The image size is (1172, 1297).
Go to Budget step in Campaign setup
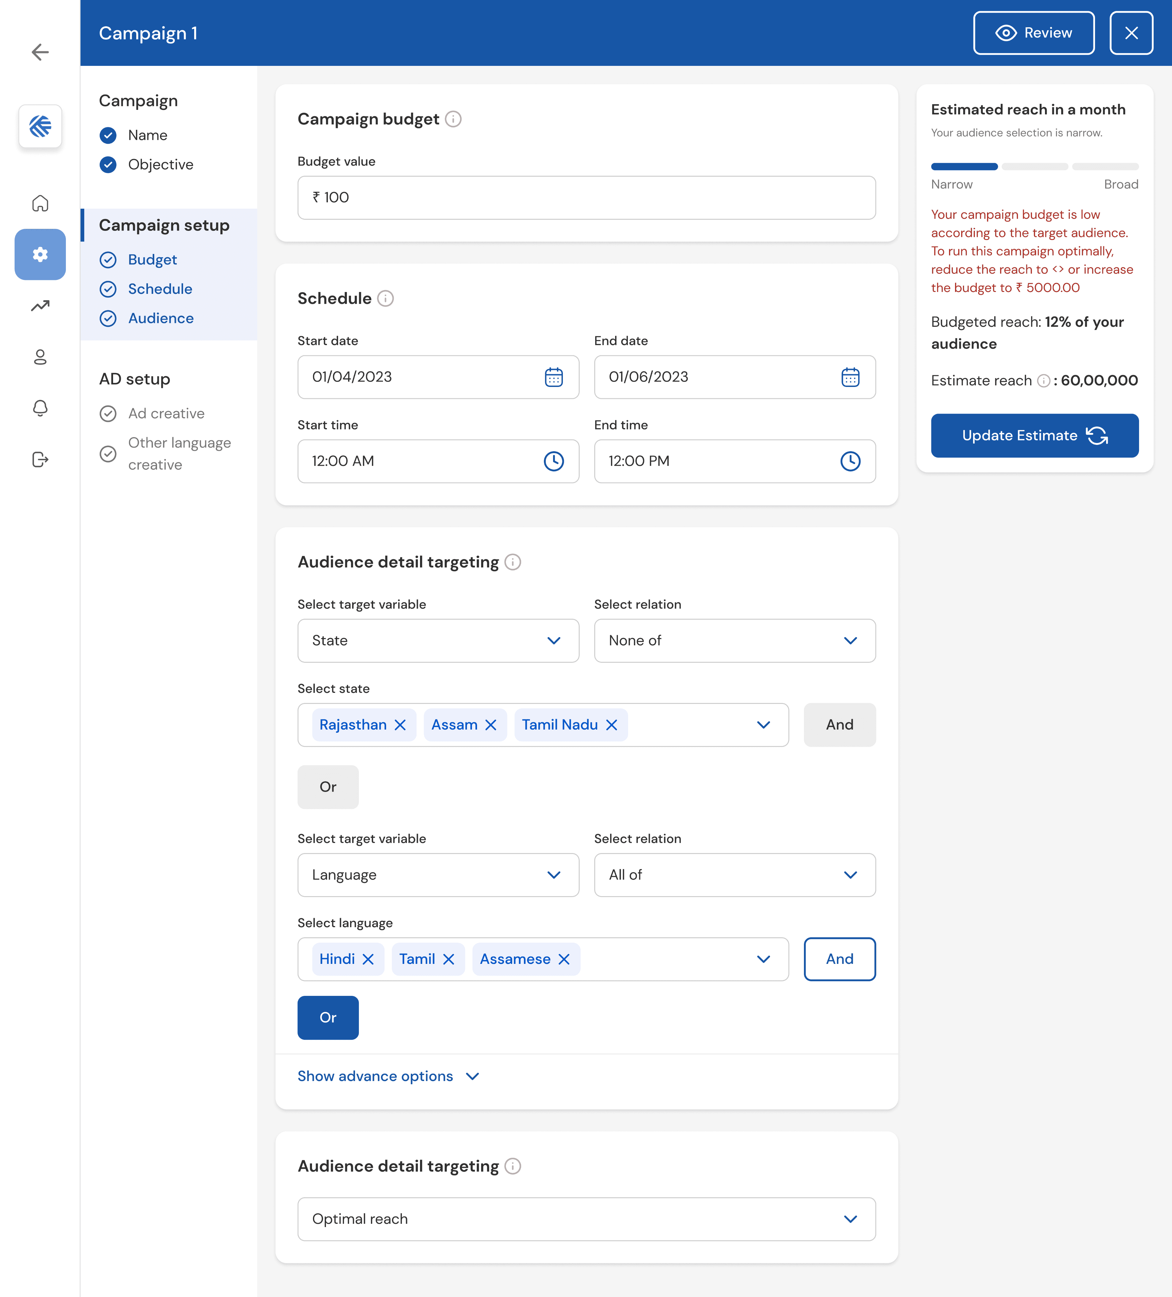coord(138,260)
